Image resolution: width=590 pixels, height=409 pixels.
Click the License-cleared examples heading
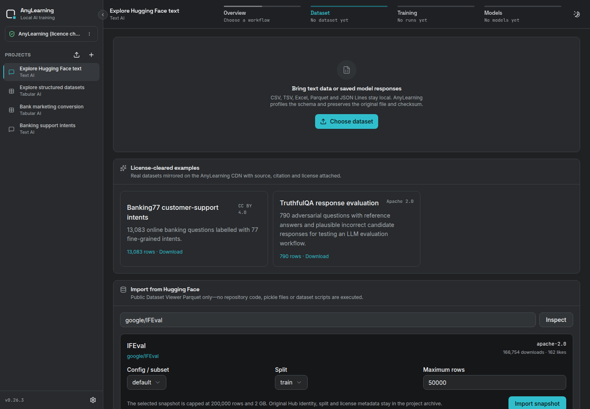pyautogui.click(x=165, y=168)
